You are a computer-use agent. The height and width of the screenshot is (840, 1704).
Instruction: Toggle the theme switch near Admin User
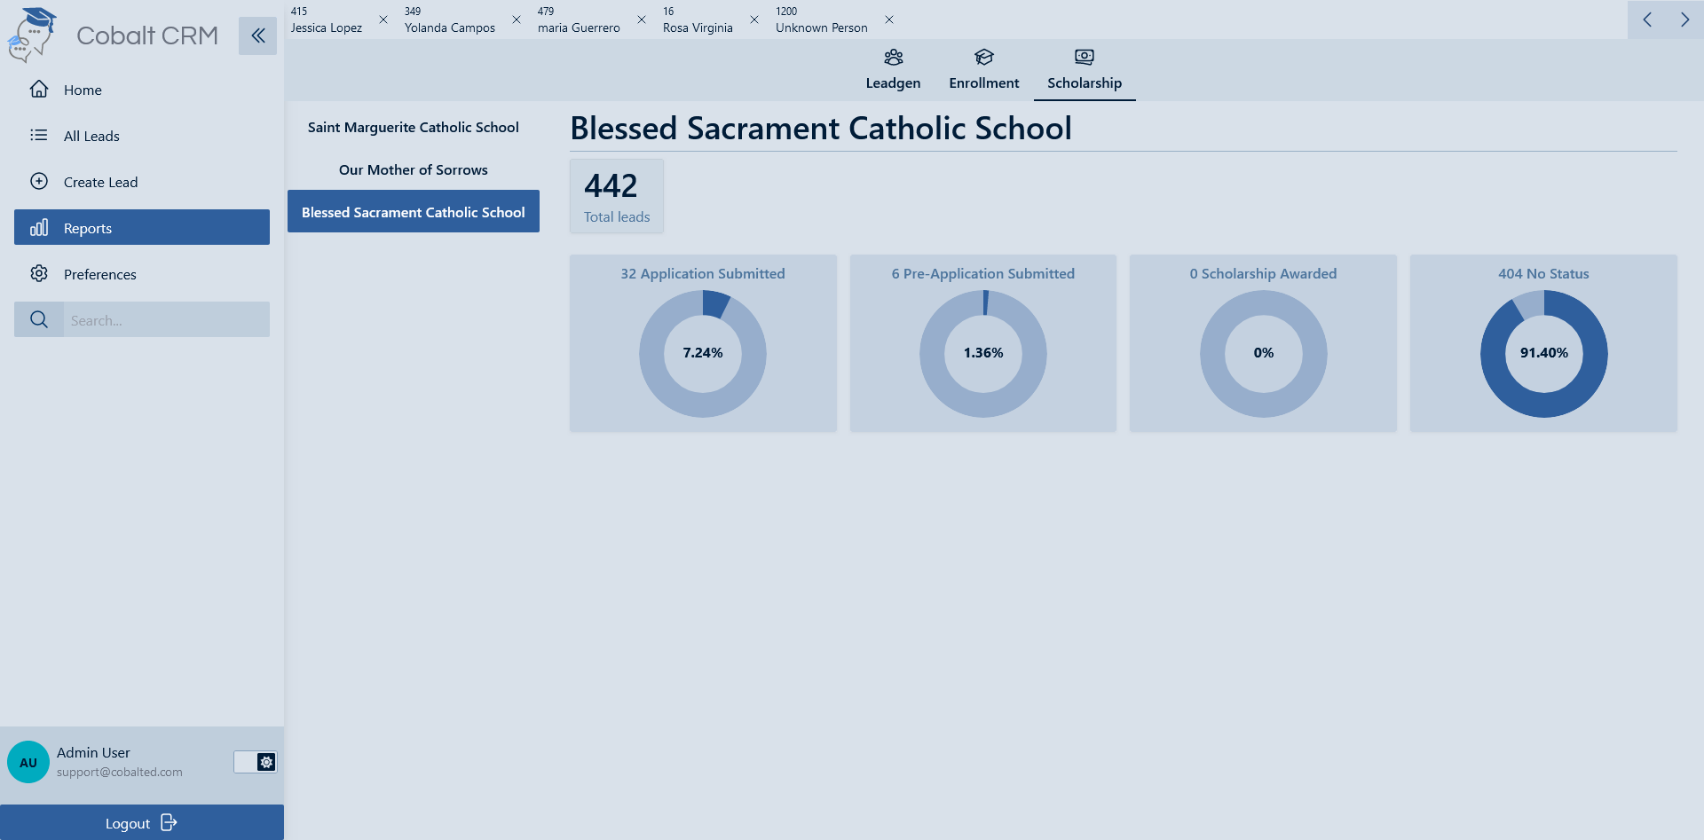256,762
